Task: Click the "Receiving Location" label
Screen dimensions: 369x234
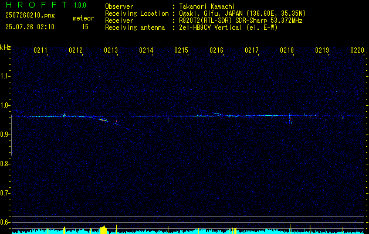Action: [x=137, y=13]
